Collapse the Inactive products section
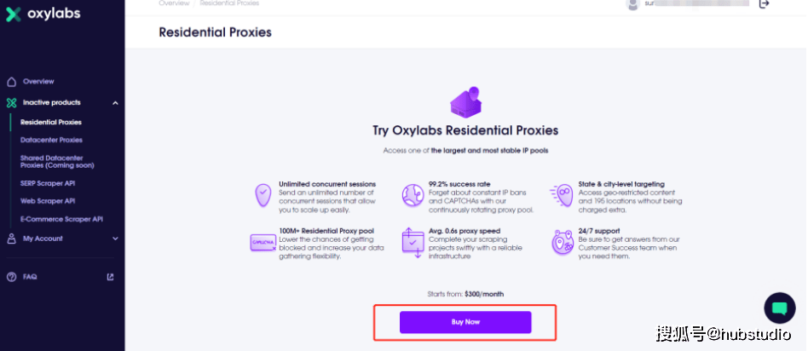The height and width of the screenshot is (351, 808). (115, 103)
